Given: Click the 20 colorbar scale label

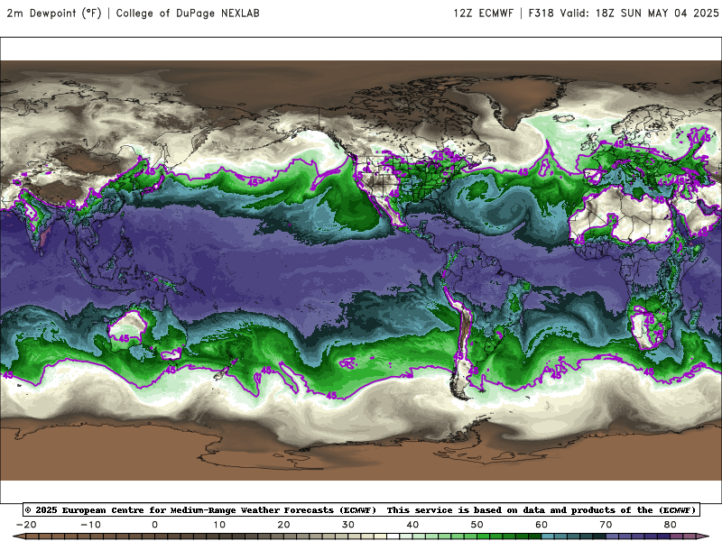Looking at the screenshot, I should (x=284, y=525).
